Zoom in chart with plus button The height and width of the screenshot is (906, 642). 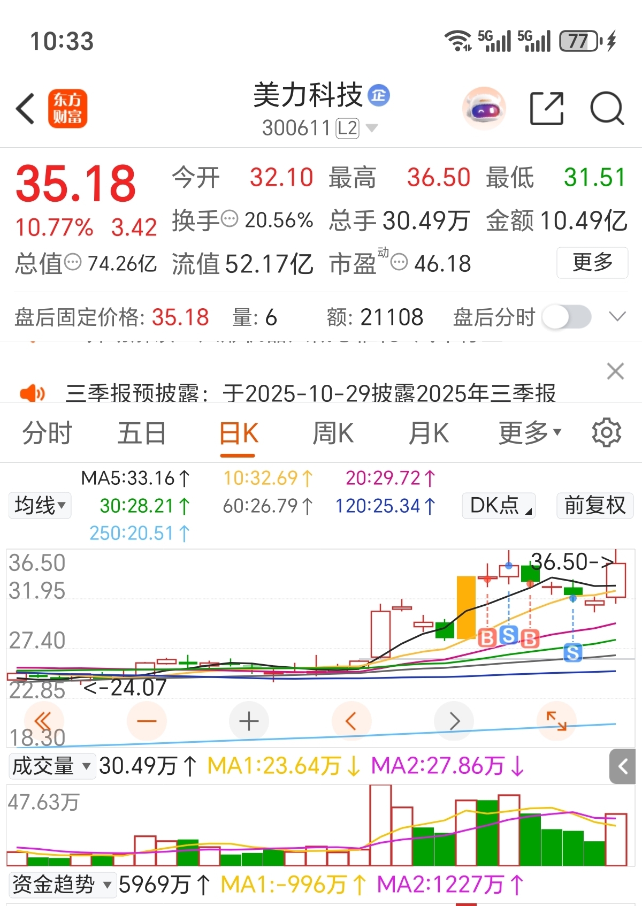pyautogui.click(x=249, y=721)
